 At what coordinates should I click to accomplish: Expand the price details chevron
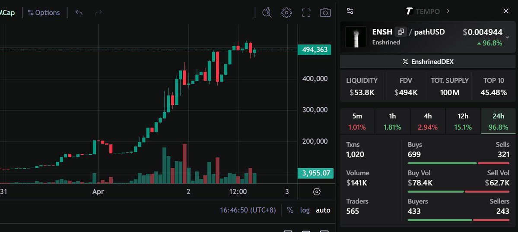508,37
